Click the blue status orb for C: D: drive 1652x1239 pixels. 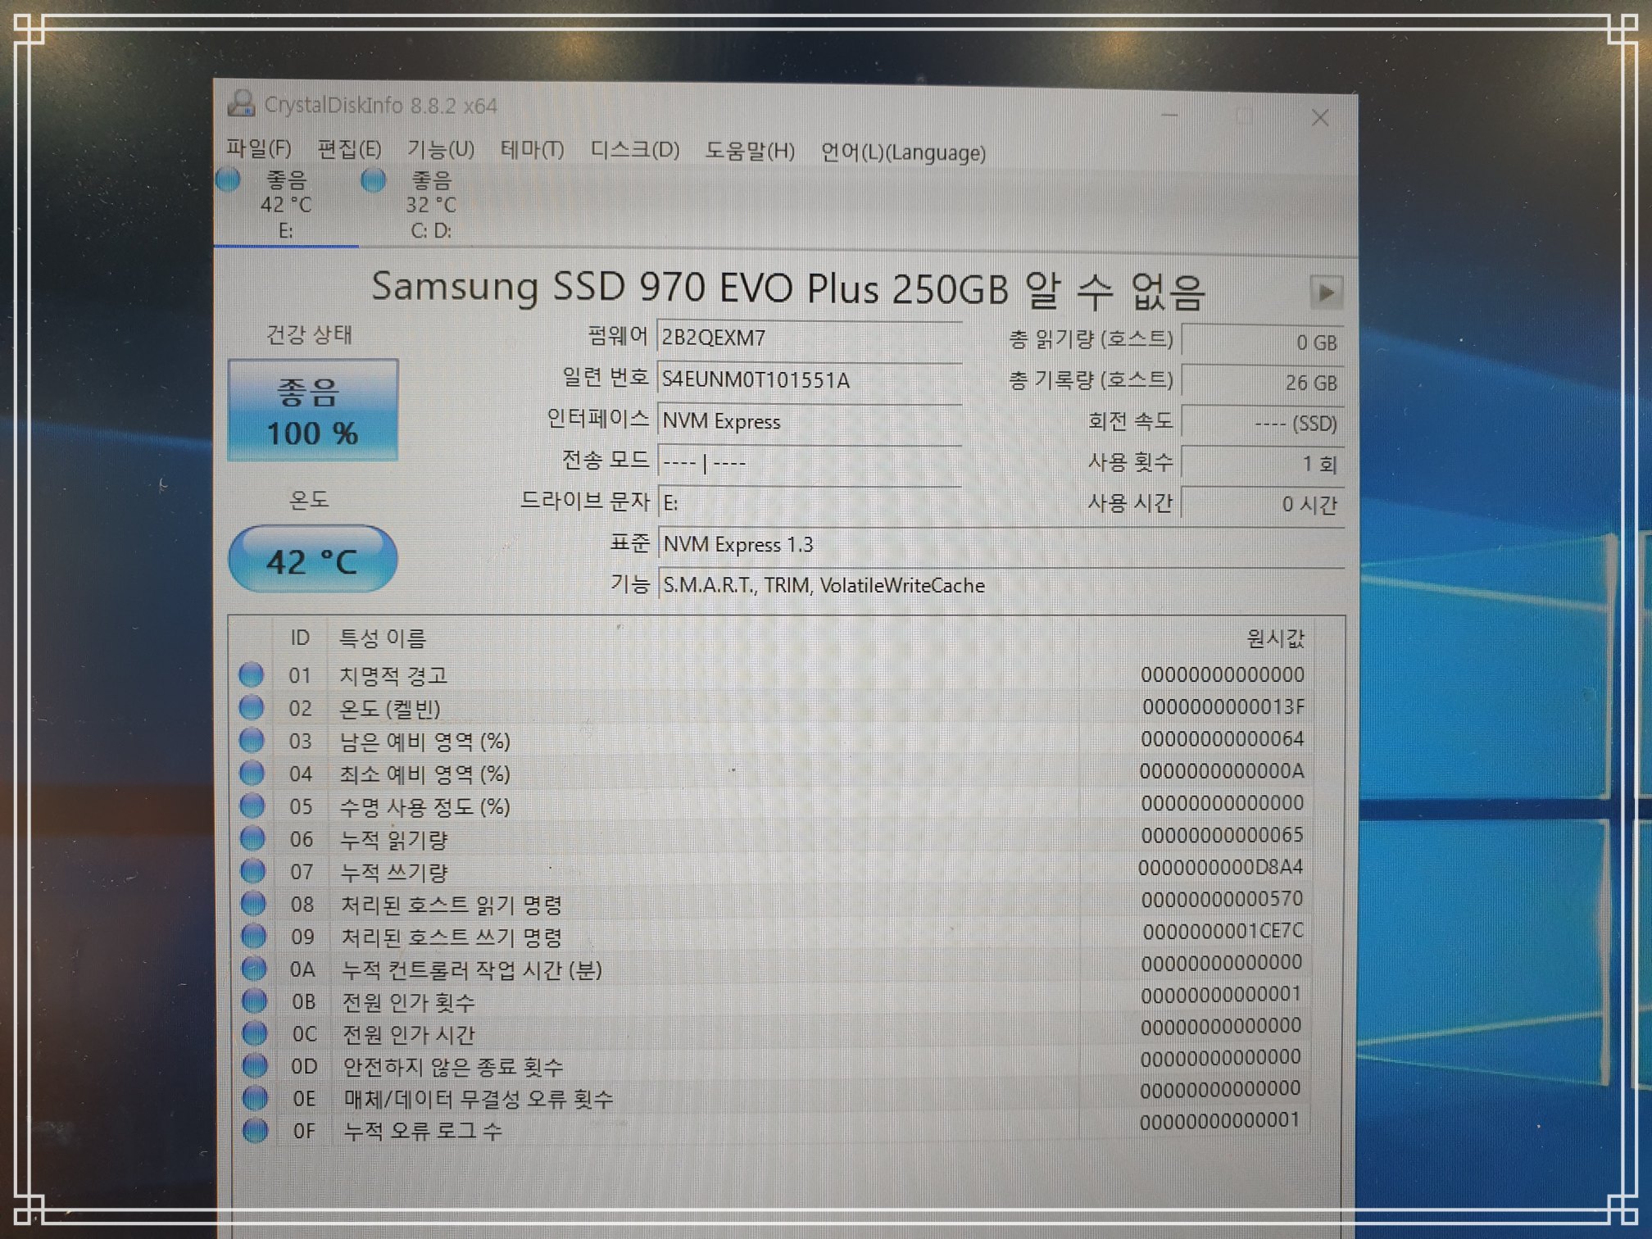coord(374,180)
